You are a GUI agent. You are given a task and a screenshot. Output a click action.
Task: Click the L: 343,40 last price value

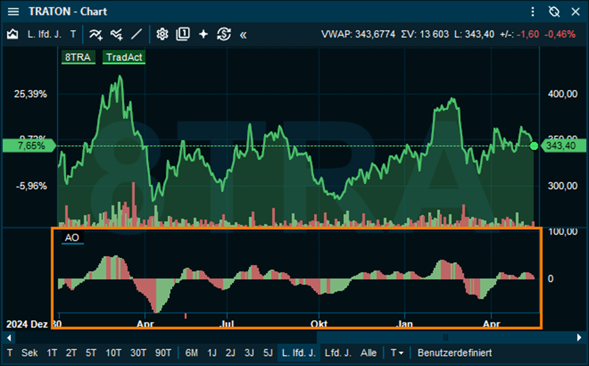[474, 34]
